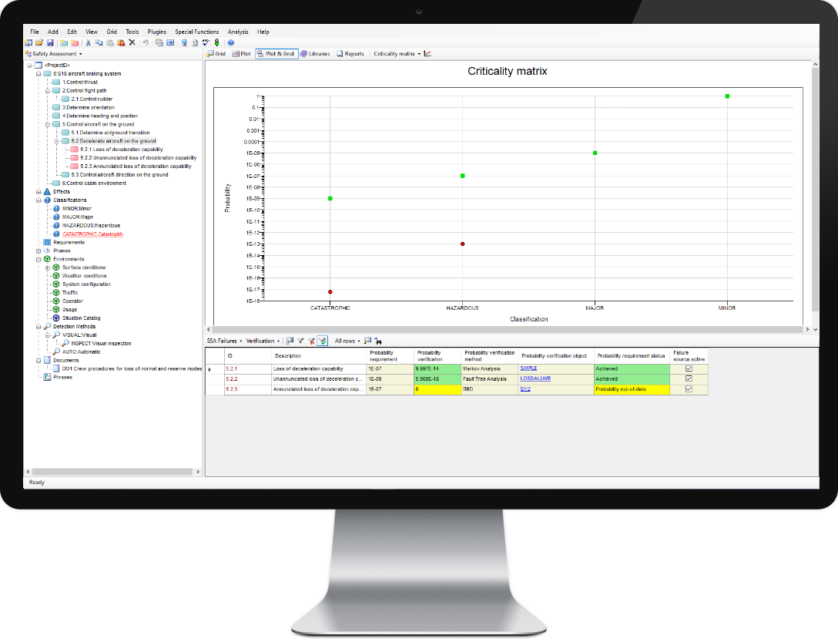Click the SIMPLE verification object link
Screen dimensions: 838x639
coord(528,368)
